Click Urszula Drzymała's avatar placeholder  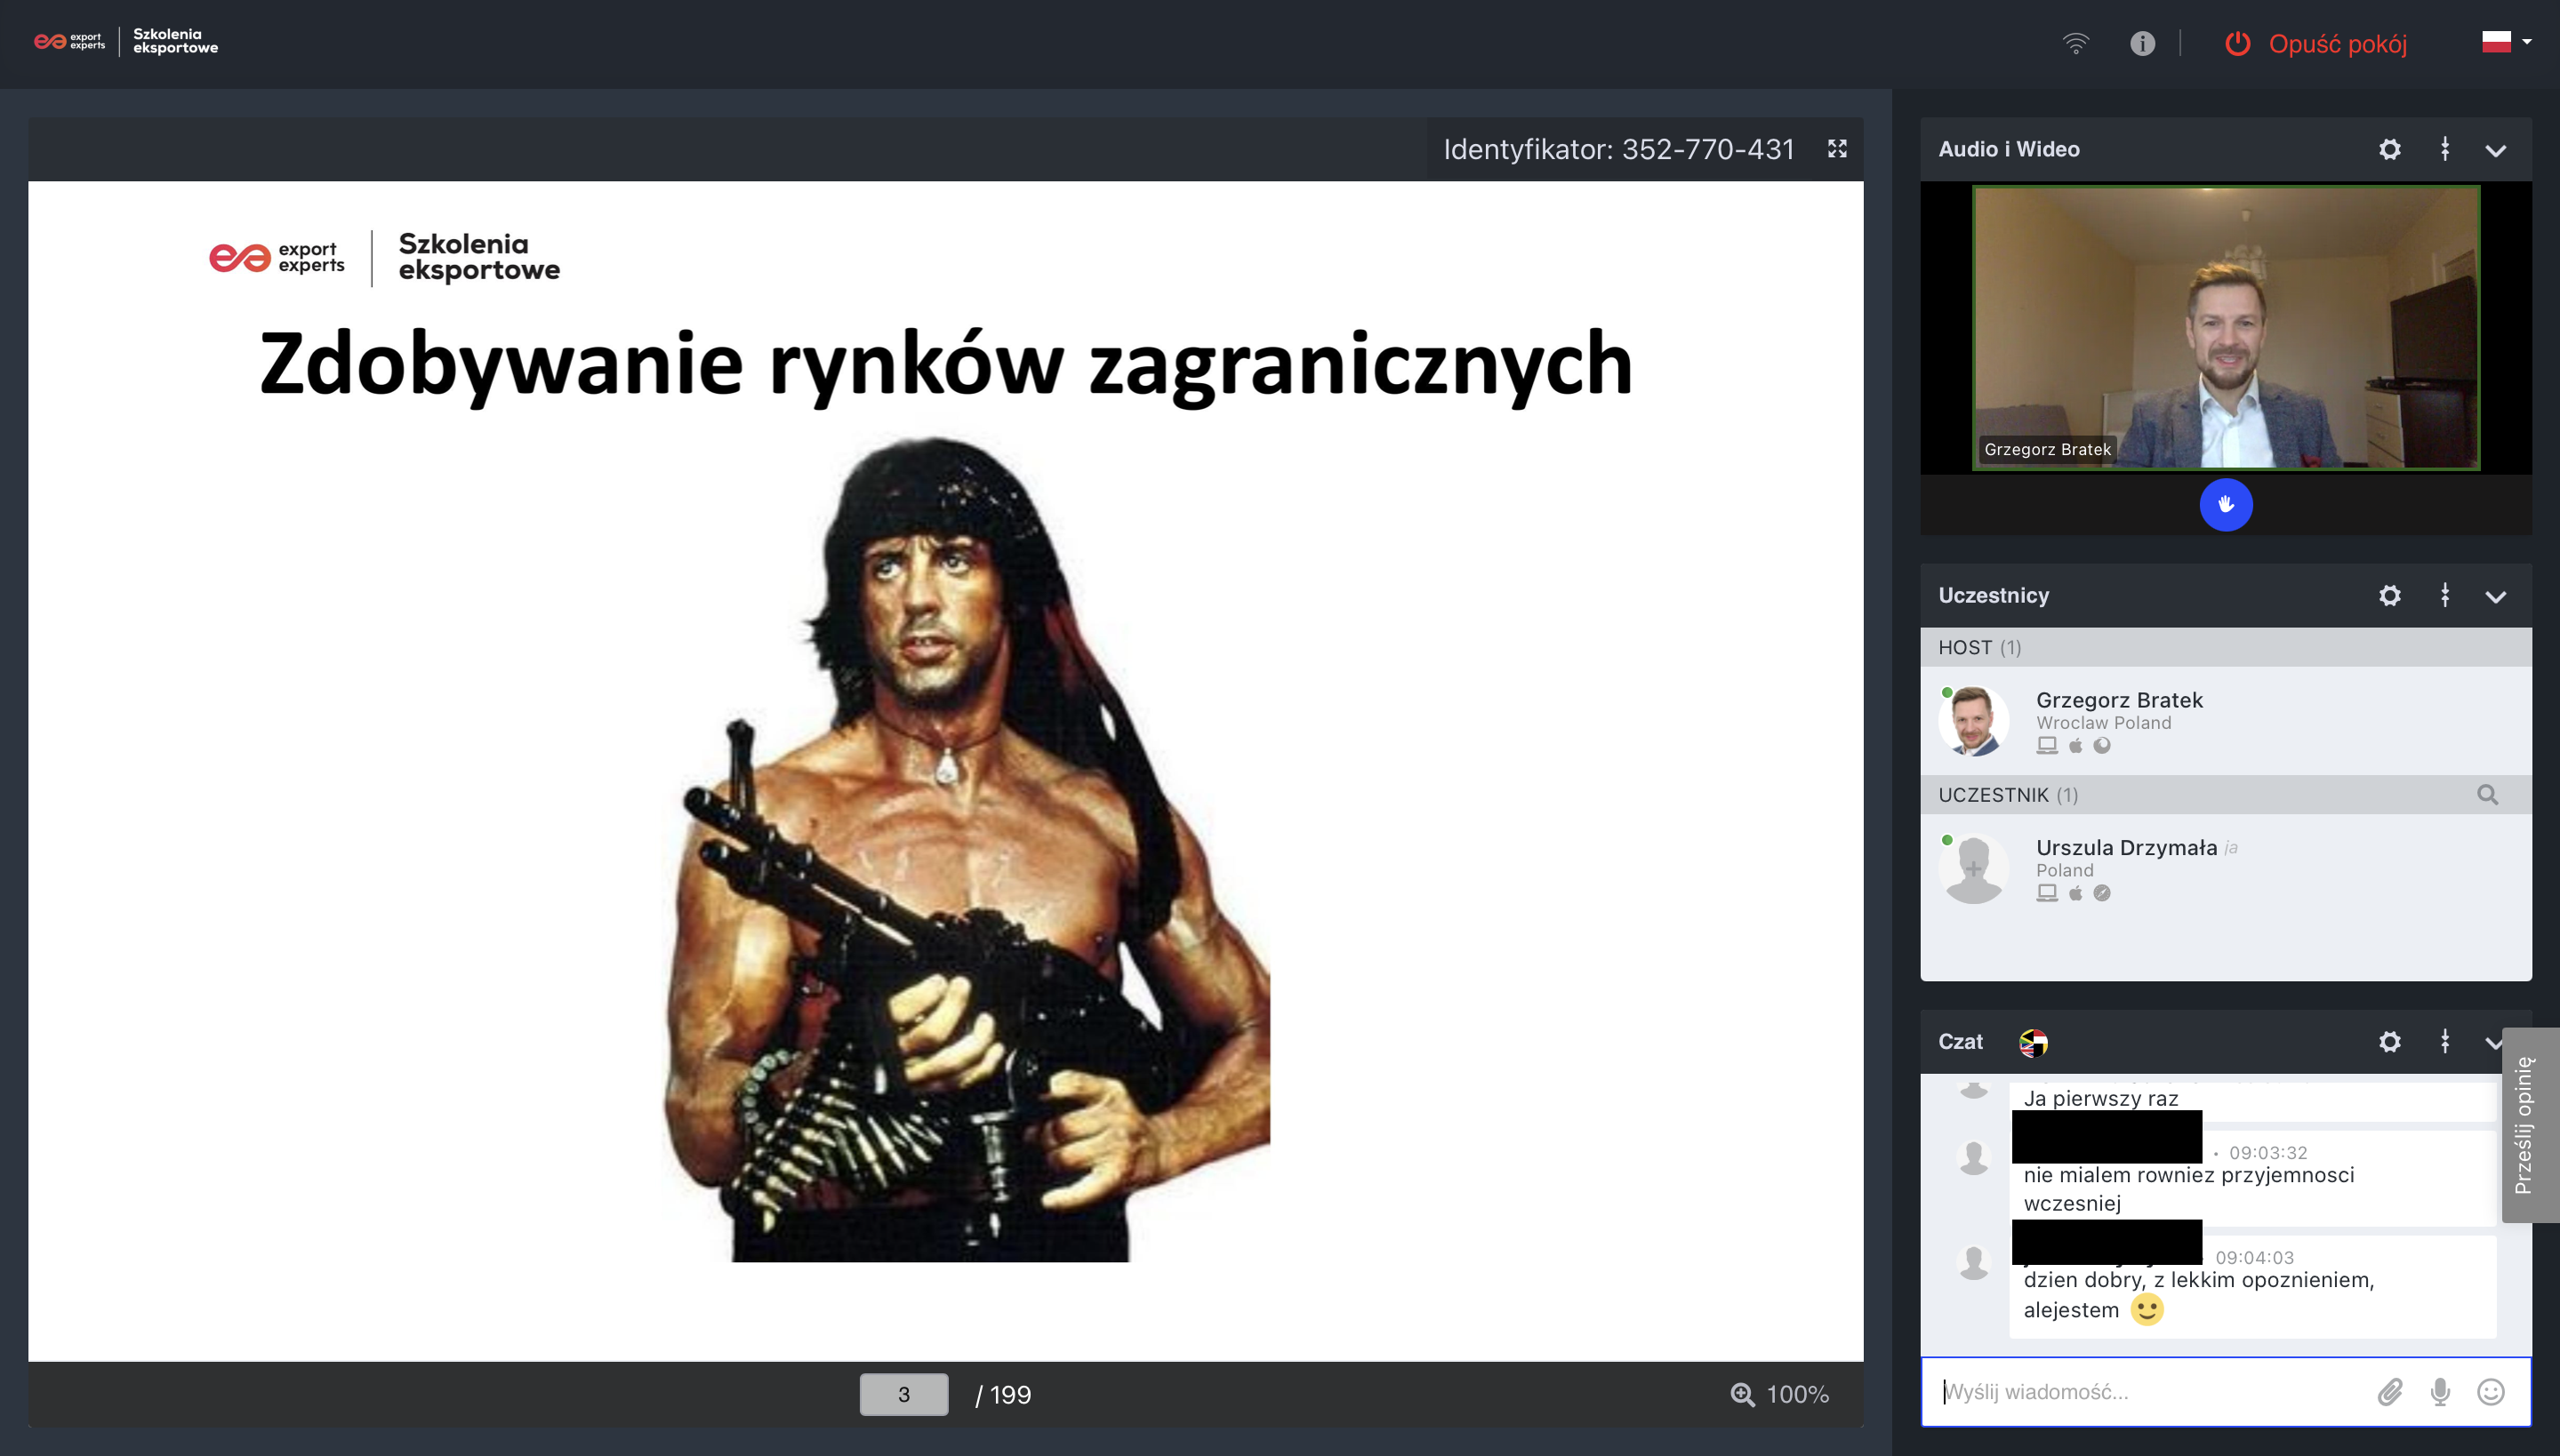click(x=1973, y=868)
